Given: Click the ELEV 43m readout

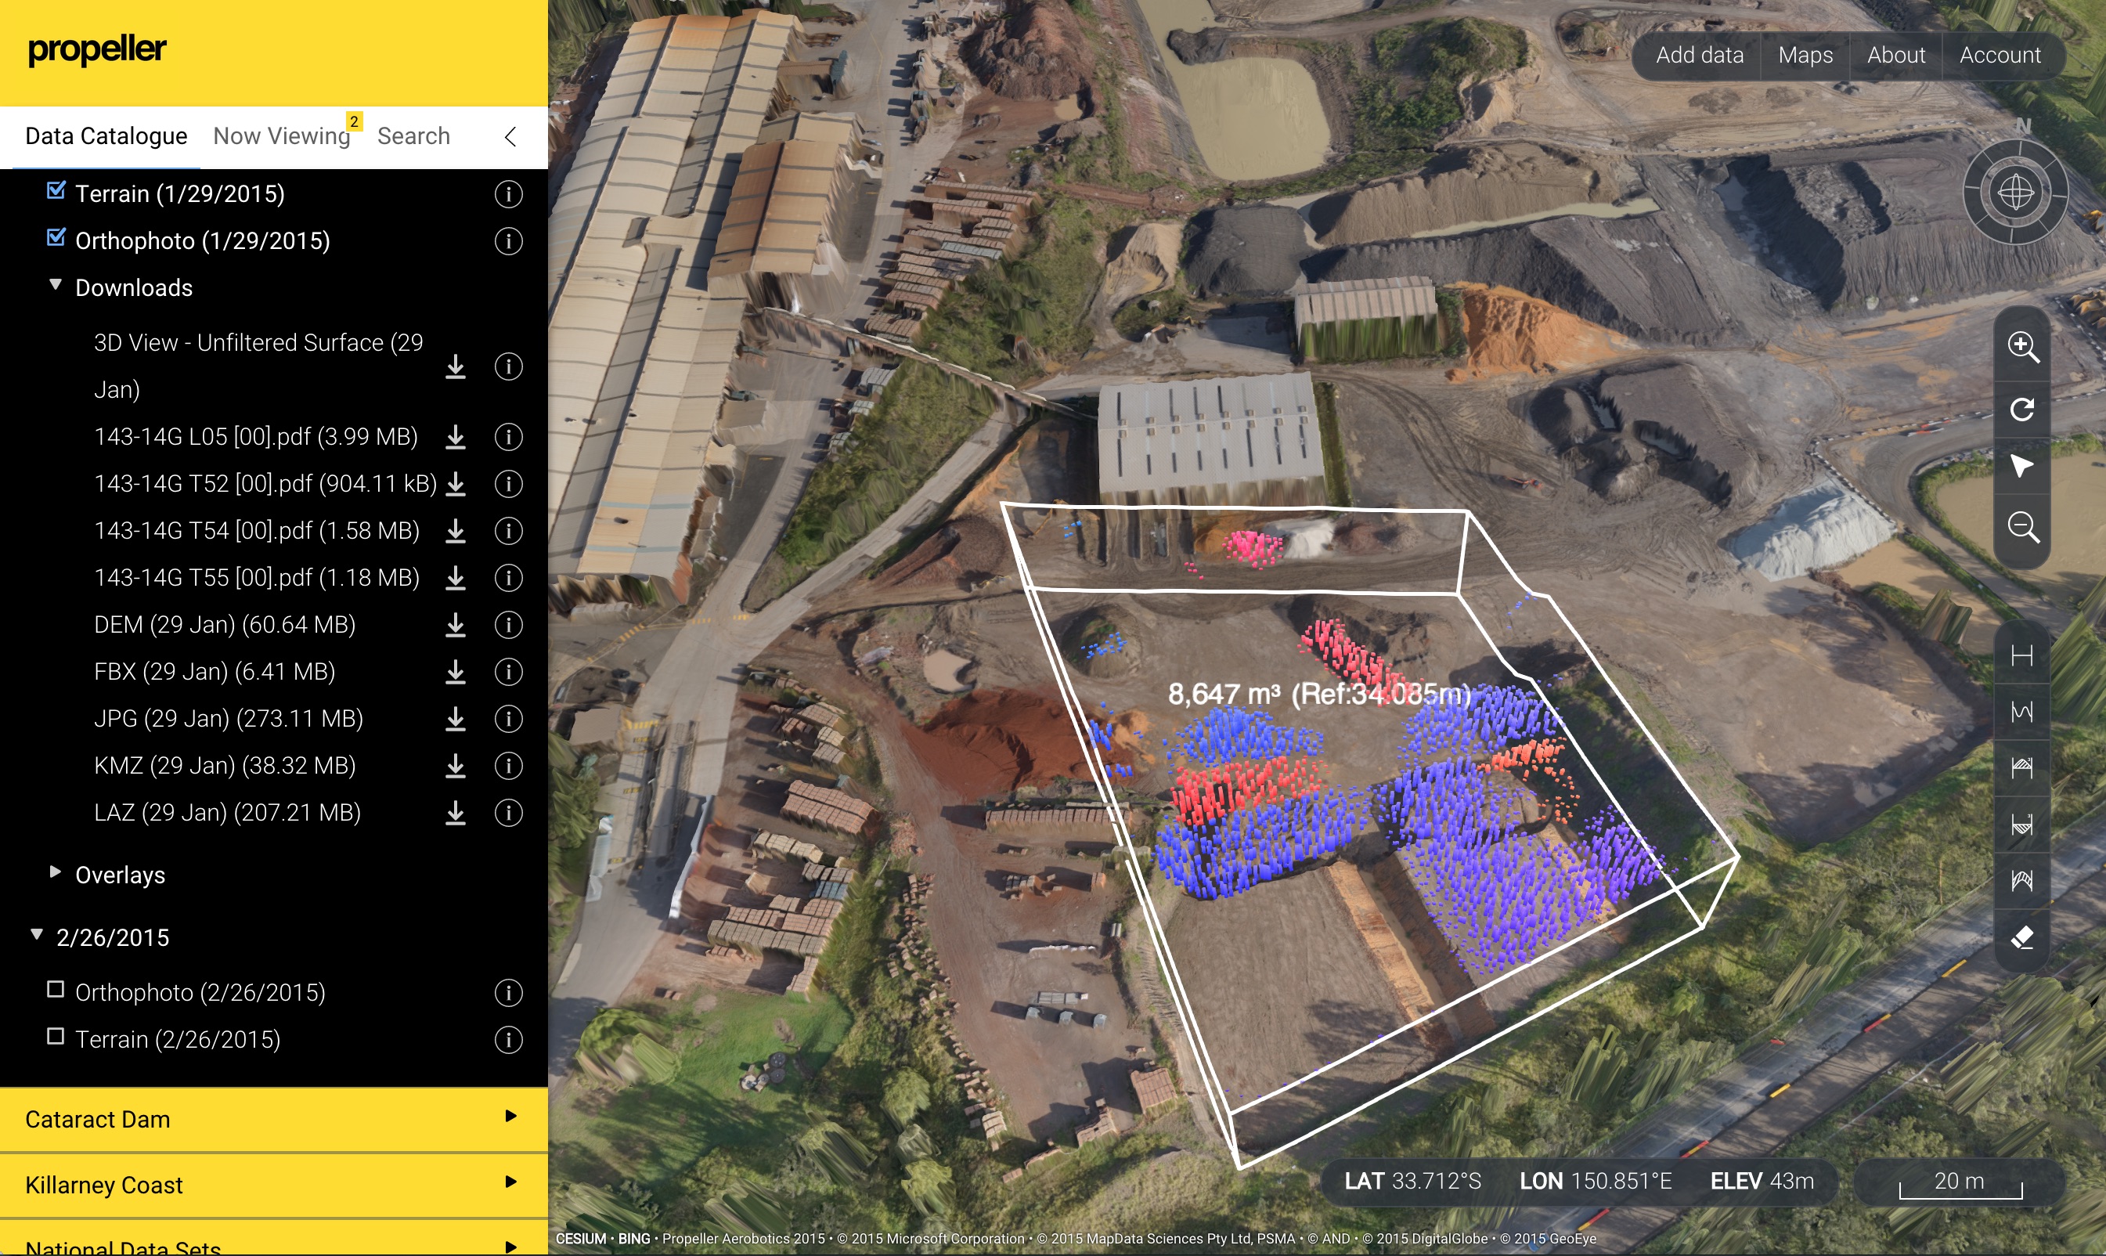Looking at the screenshot, I should click(1762, 1182).
